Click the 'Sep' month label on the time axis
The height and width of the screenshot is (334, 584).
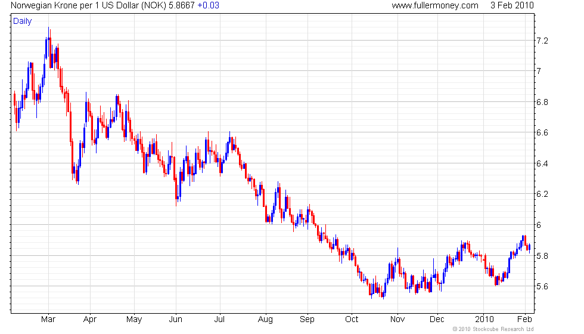[x=307, y=320]
